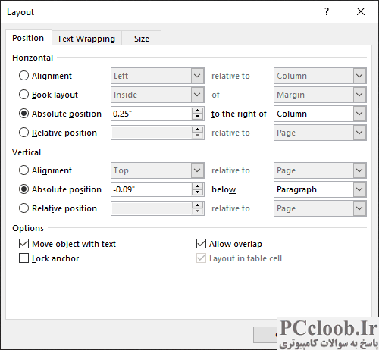Decrease vertical absolute position with down arrow
Image resolution: width=379 pixels, height=350 pixels.
[197, 192]
